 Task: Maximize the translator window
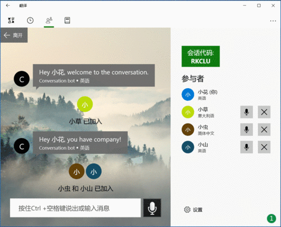tap(259, 6)
